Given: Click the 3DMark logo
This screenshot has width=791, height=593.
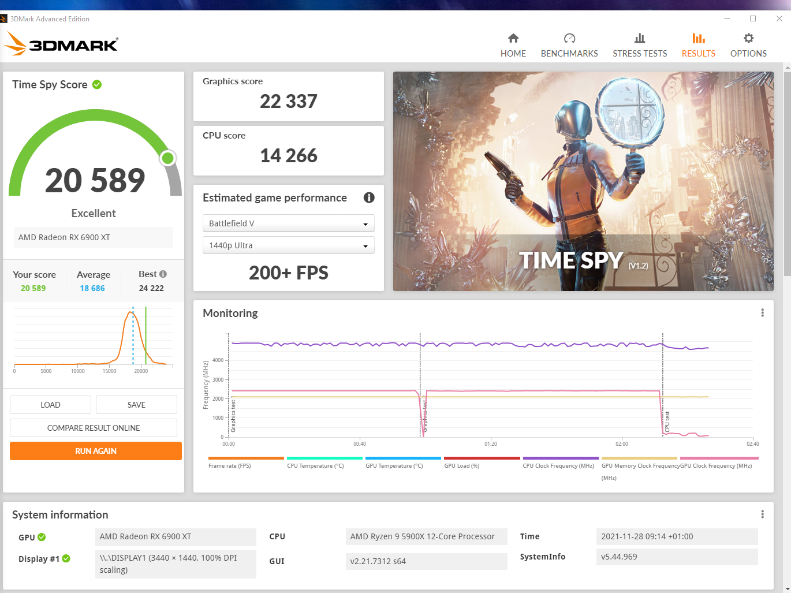Looking at the screenshot, I should click(61, 43).
